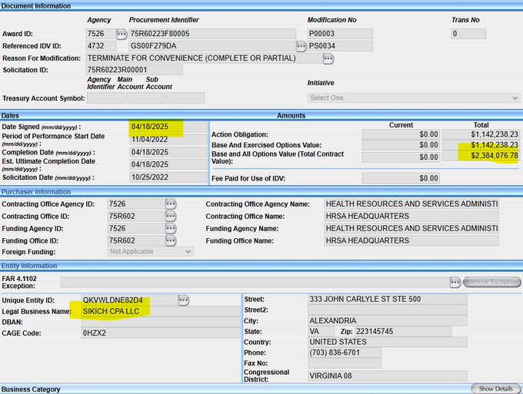Image resolution: width=523 pixels, height=394 pixels.
Task: Open Funding Agency ID lookup button
Action: click(171, 229)
